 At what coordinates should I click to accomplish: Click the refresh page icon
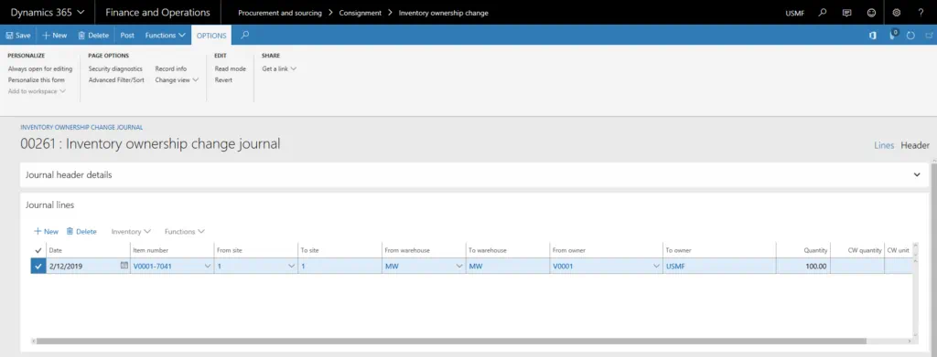[x=910, y=36]
